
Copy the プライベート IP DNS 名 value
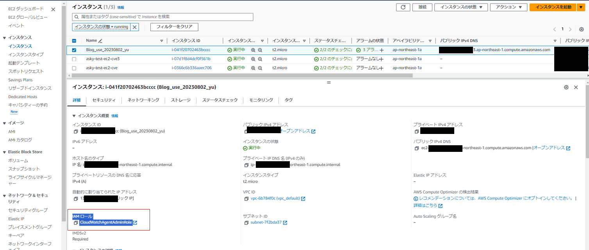pyautogui.click(x=246, y=165)
